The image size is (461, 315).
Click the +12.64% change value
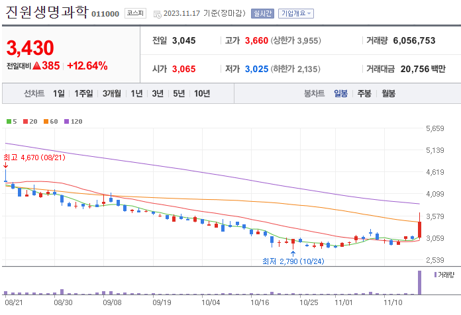pyautogui.click(x=87, y=66)
